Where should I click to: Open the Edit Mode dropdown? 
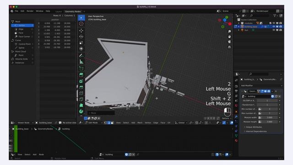pyautogui.click(x=93, y=123)
